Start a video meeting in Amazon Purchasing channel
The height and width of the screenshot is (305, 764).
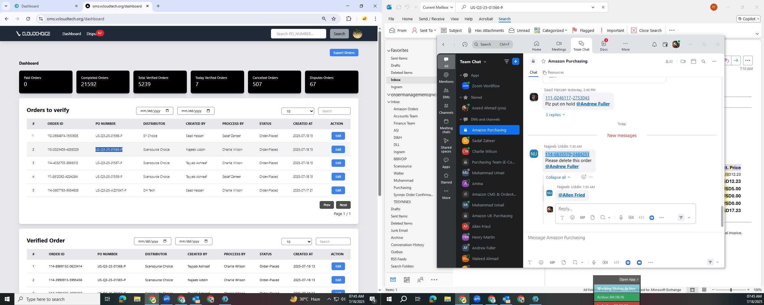(x=683, y=61)
